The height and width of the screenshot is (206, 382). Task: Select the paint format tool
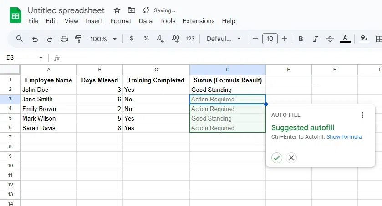tap(78, 39)
